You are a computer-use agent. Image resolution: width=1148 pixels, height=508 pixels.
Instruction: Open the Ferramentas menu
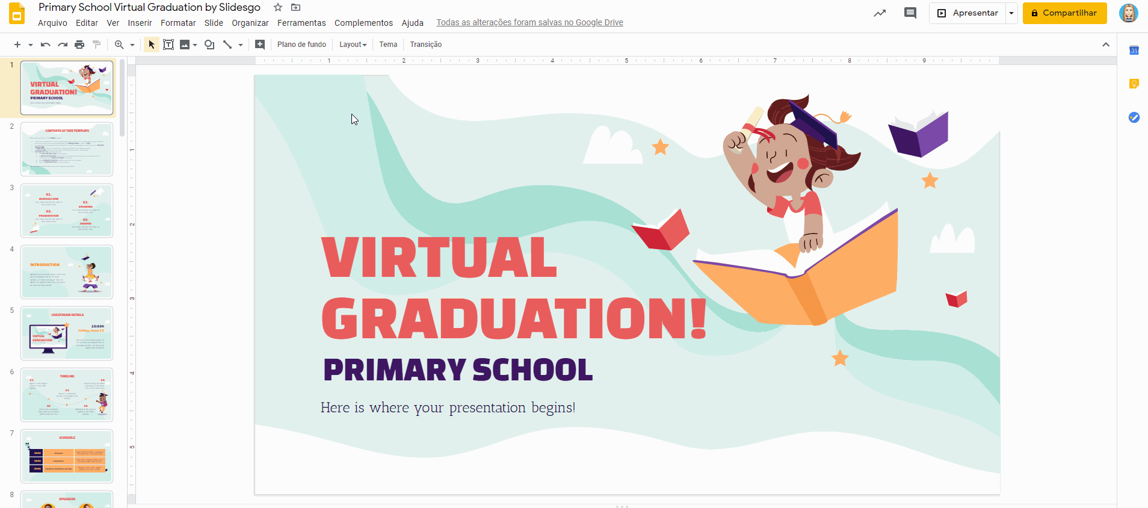[x=301, y=23]
